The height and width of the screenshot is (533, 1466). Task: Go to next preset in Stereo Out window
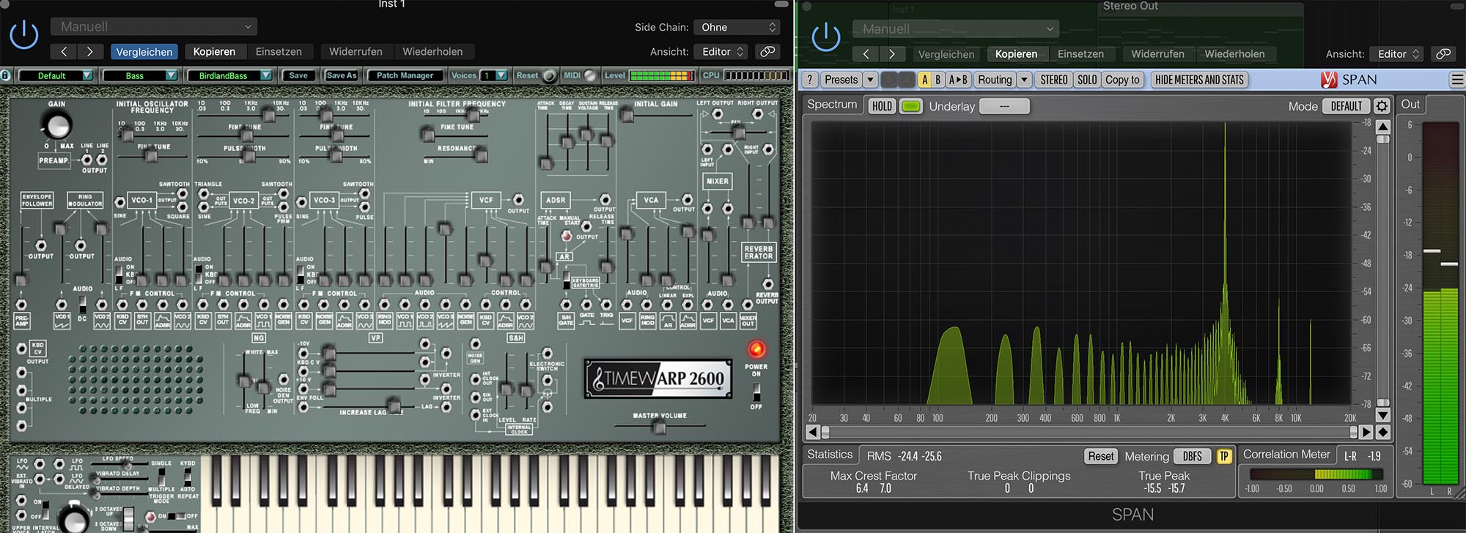(891, 53)
